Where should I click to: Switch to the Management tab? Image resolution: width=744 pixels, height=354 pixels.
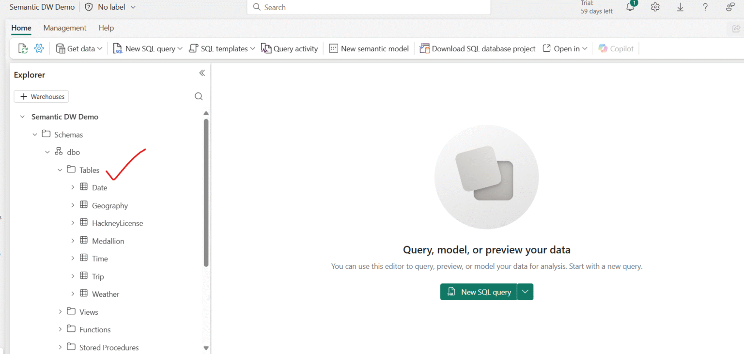65,28
